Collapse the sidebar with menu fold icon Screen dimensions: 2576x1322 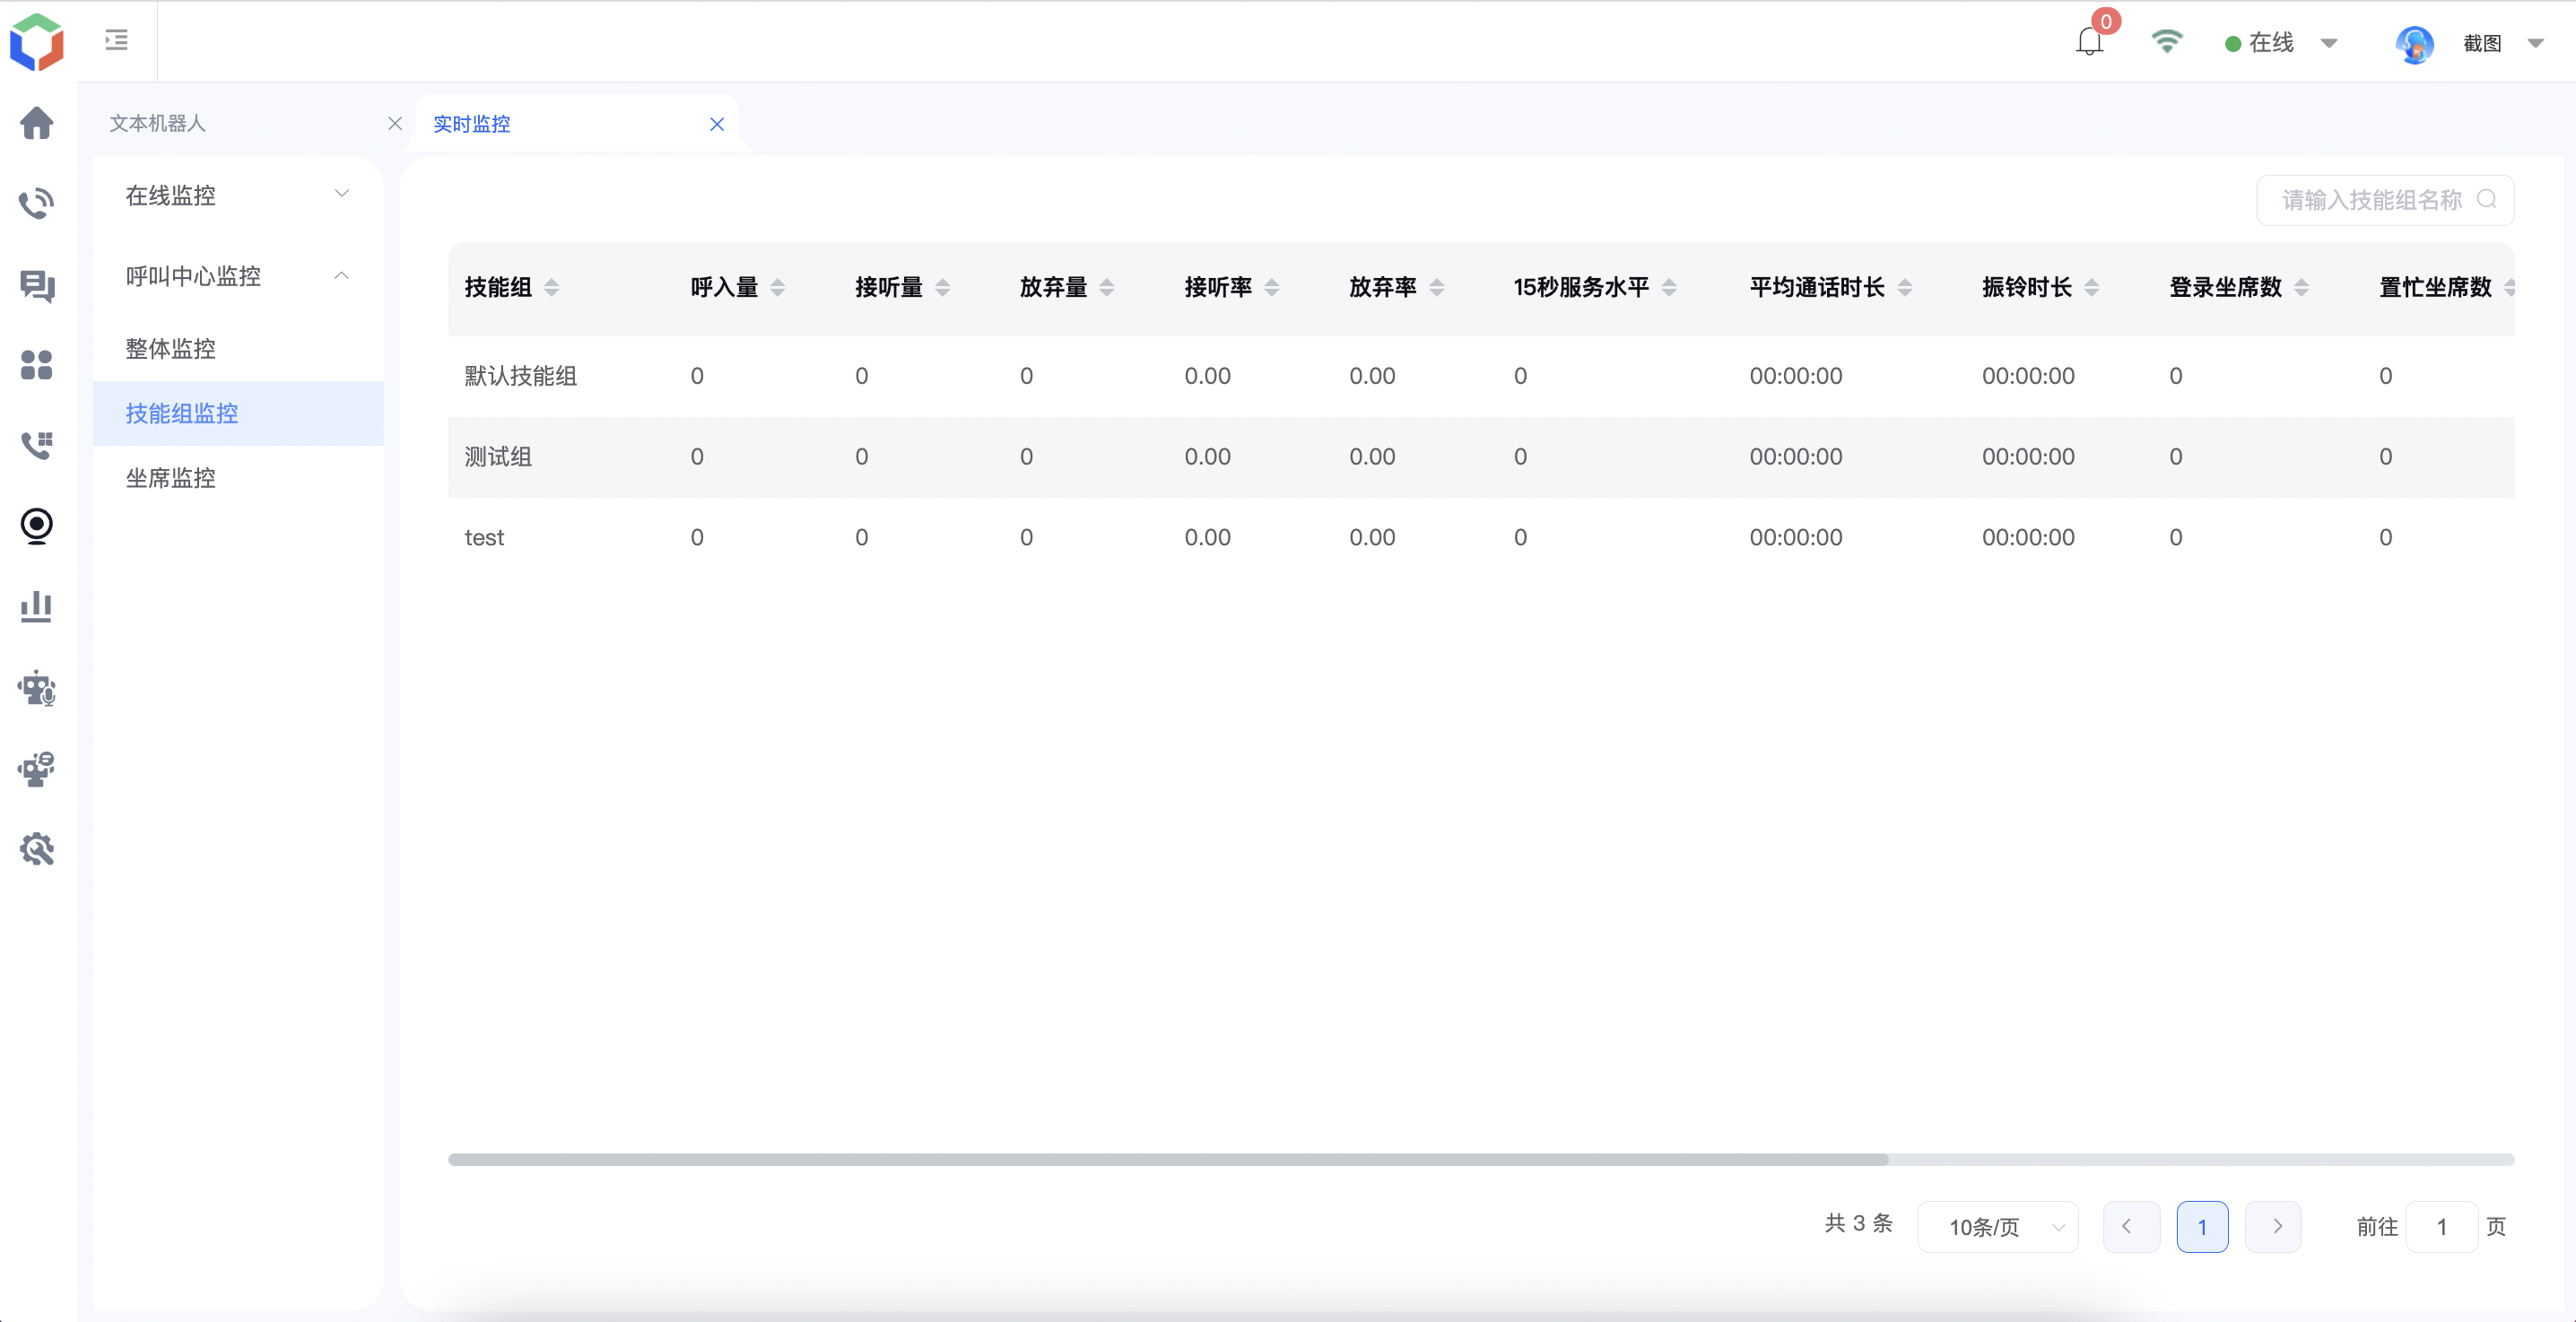click(116, 40)
